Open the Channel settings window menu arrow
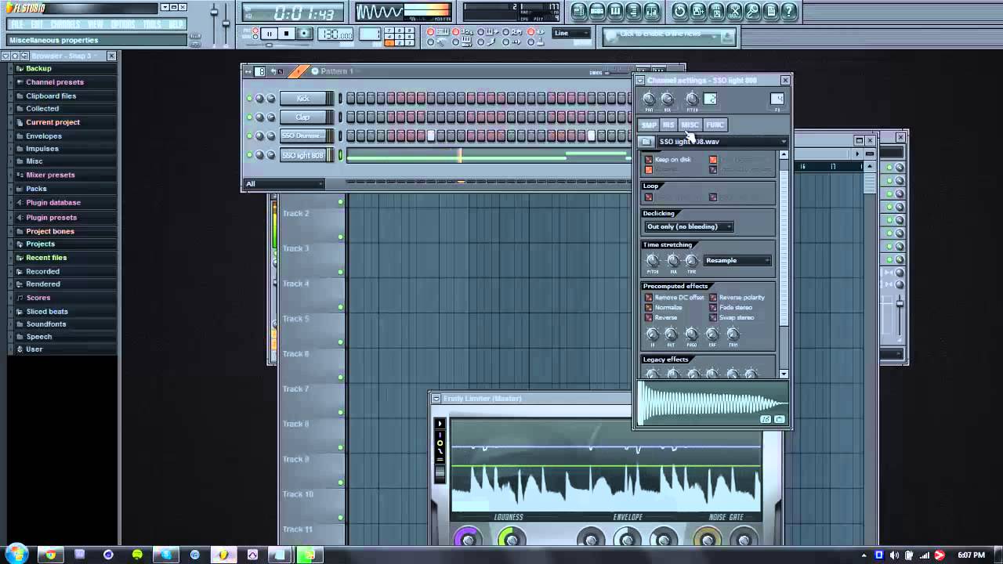The height and width of the screenshot is (564, 1003). tap(639, 80)
